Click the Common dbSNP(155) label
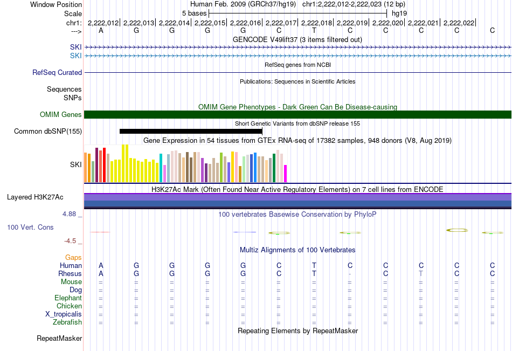The width and height of the screenshot is (512, 351). [47, 132]
